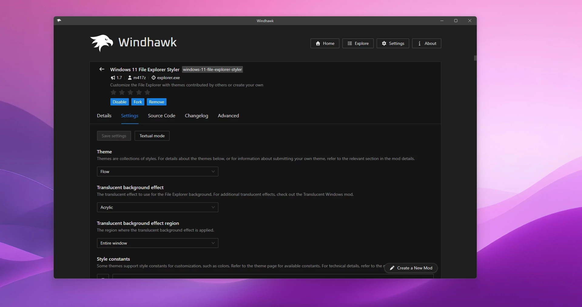Open the About page

coord(426,43)
